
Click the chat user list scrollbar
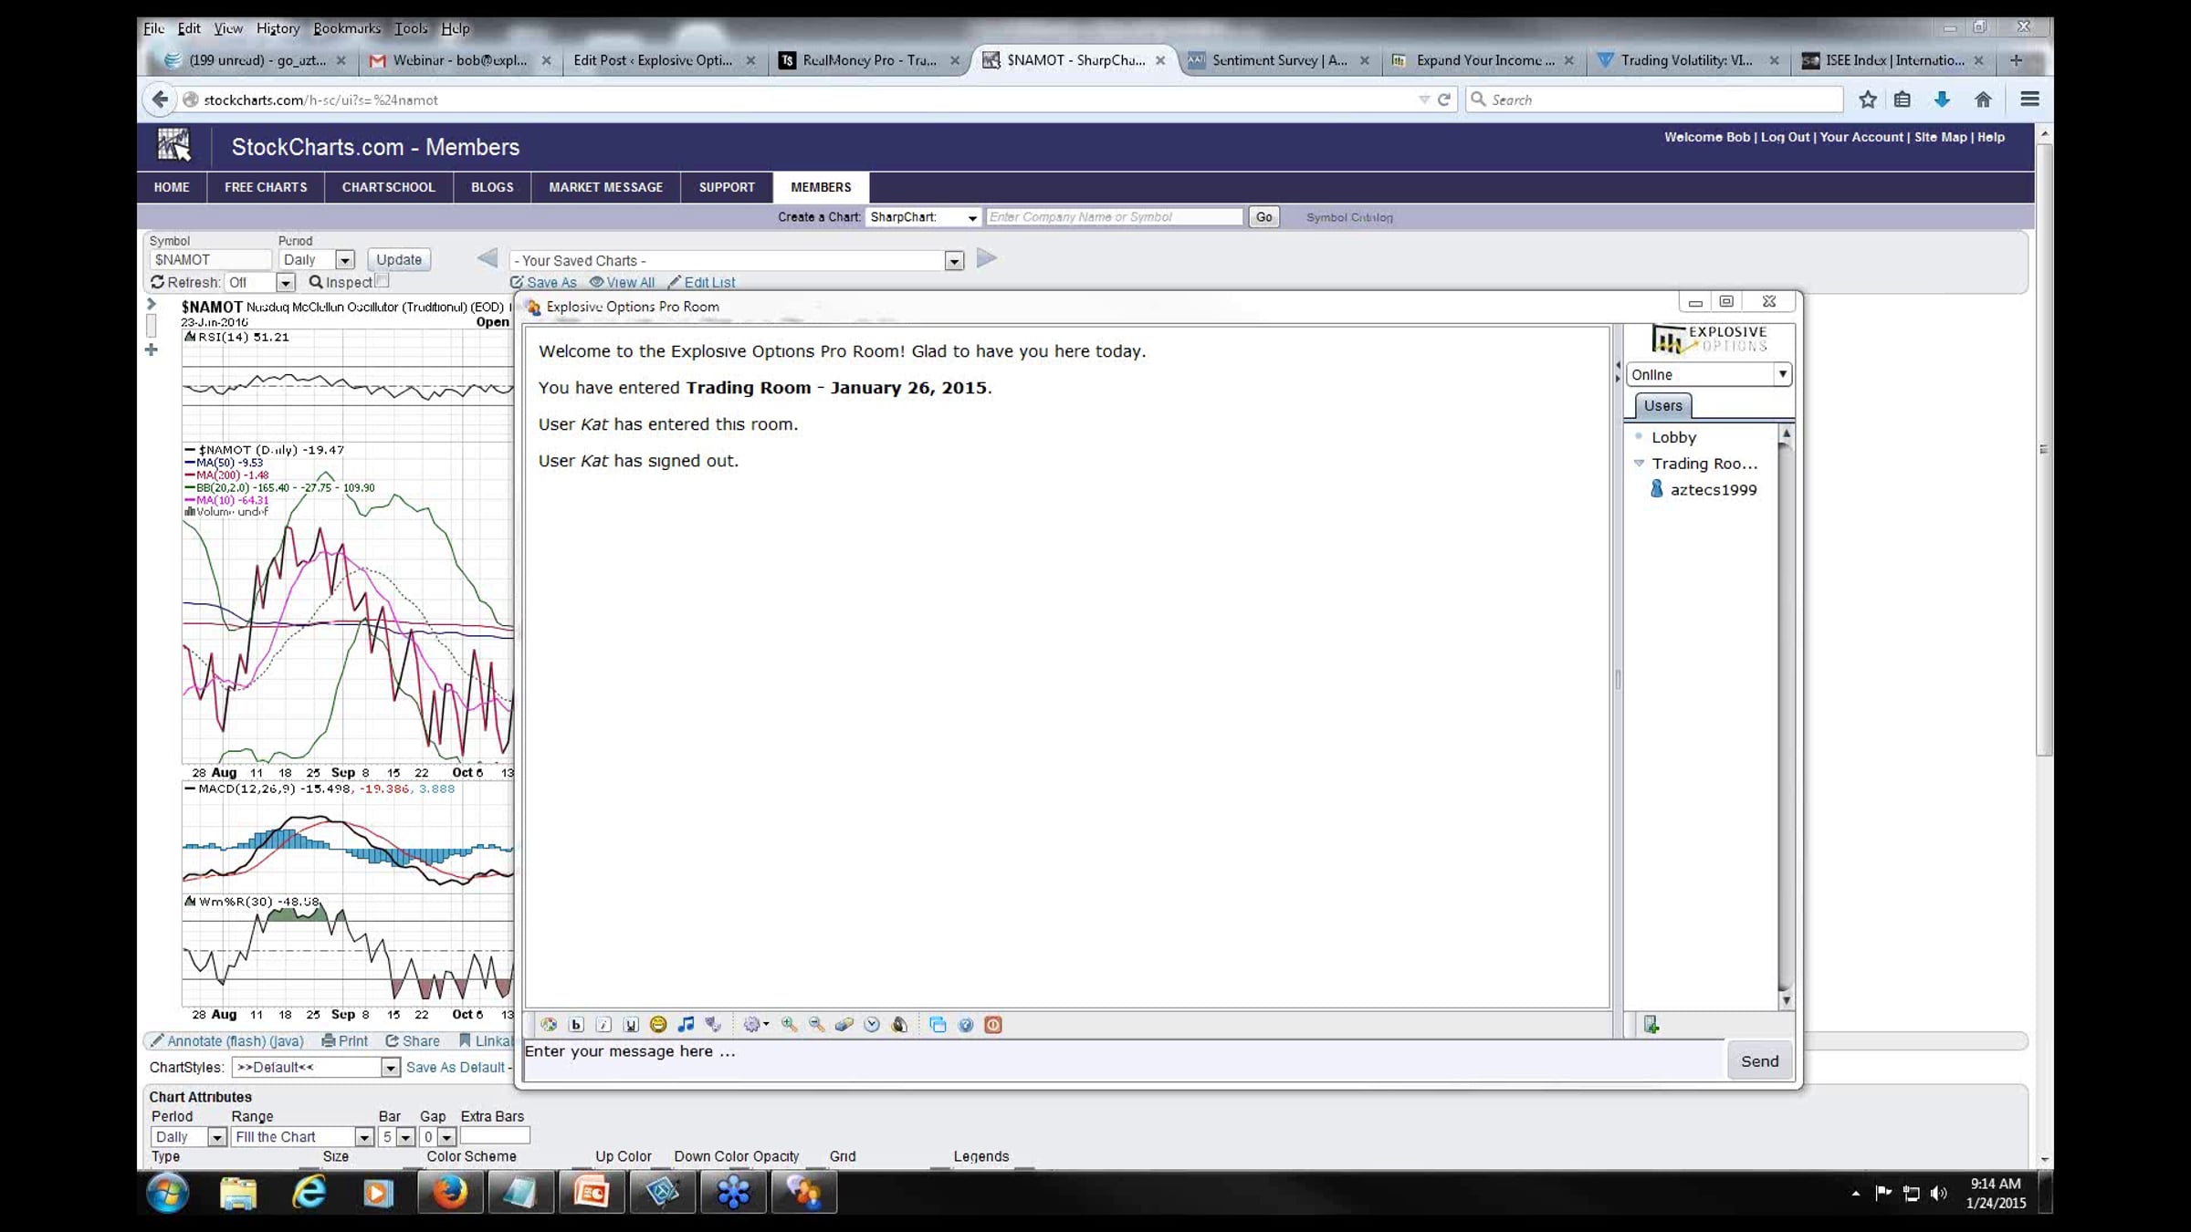point(1786,712)
